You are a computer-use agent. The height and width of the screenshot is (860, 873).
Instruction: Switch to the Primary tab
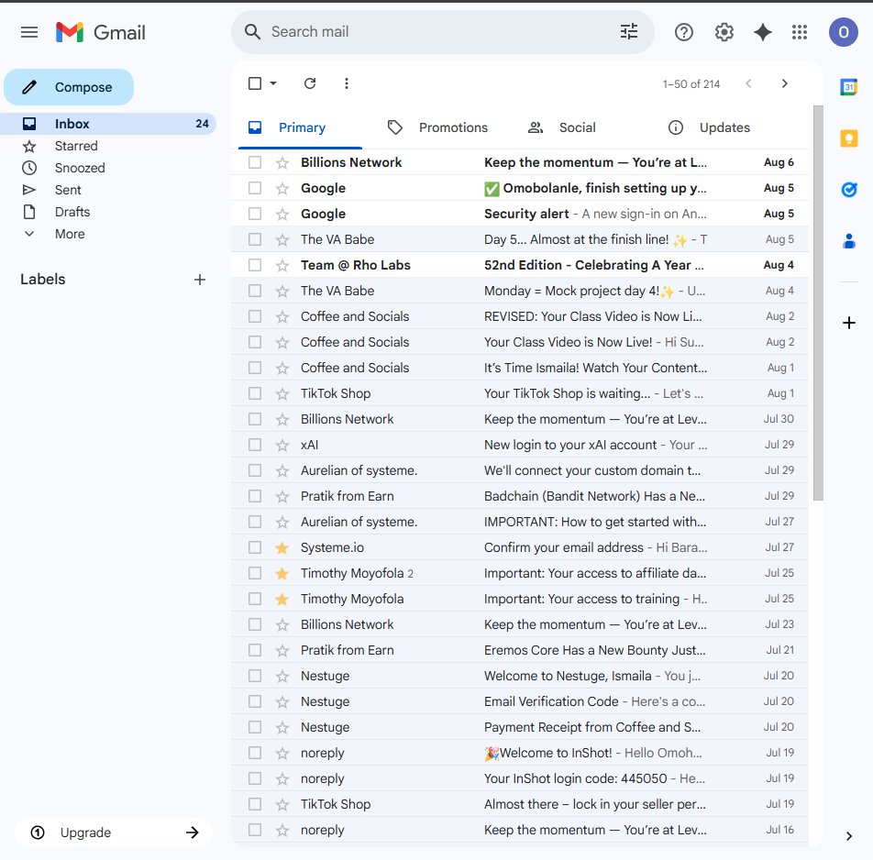point(300,127)
